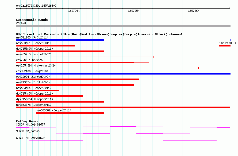Open gene label SCN3A|NM_001081677
Viewport: 238px width, 156px height.
(30, 125)
